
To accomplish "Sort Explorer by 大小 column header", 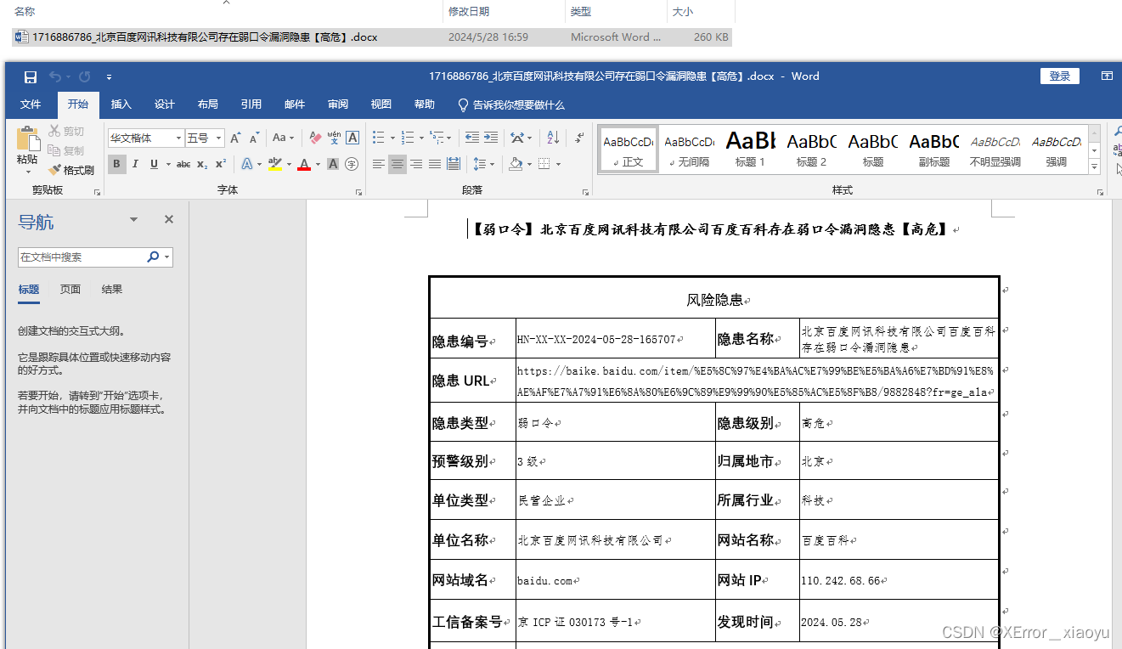I will pyautogui.click(x=701, y=12).
